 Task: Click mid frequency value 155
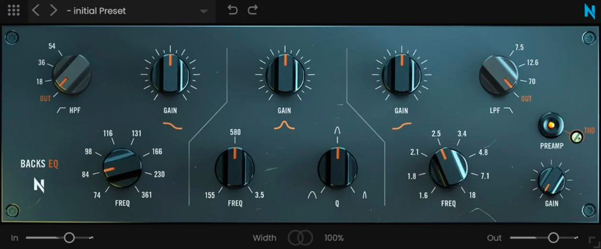pyautogui.click(x=210, y=195)
